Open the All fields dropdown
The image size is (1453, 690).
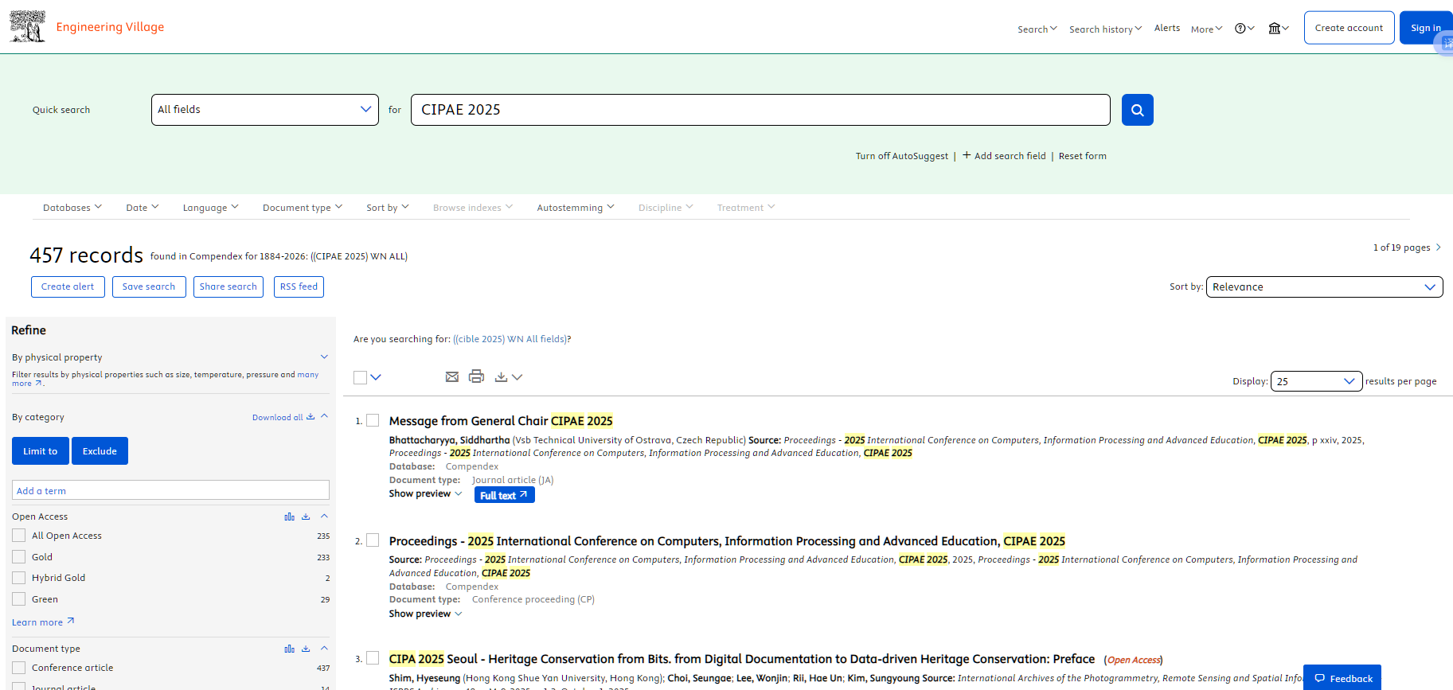click(264, 110)
